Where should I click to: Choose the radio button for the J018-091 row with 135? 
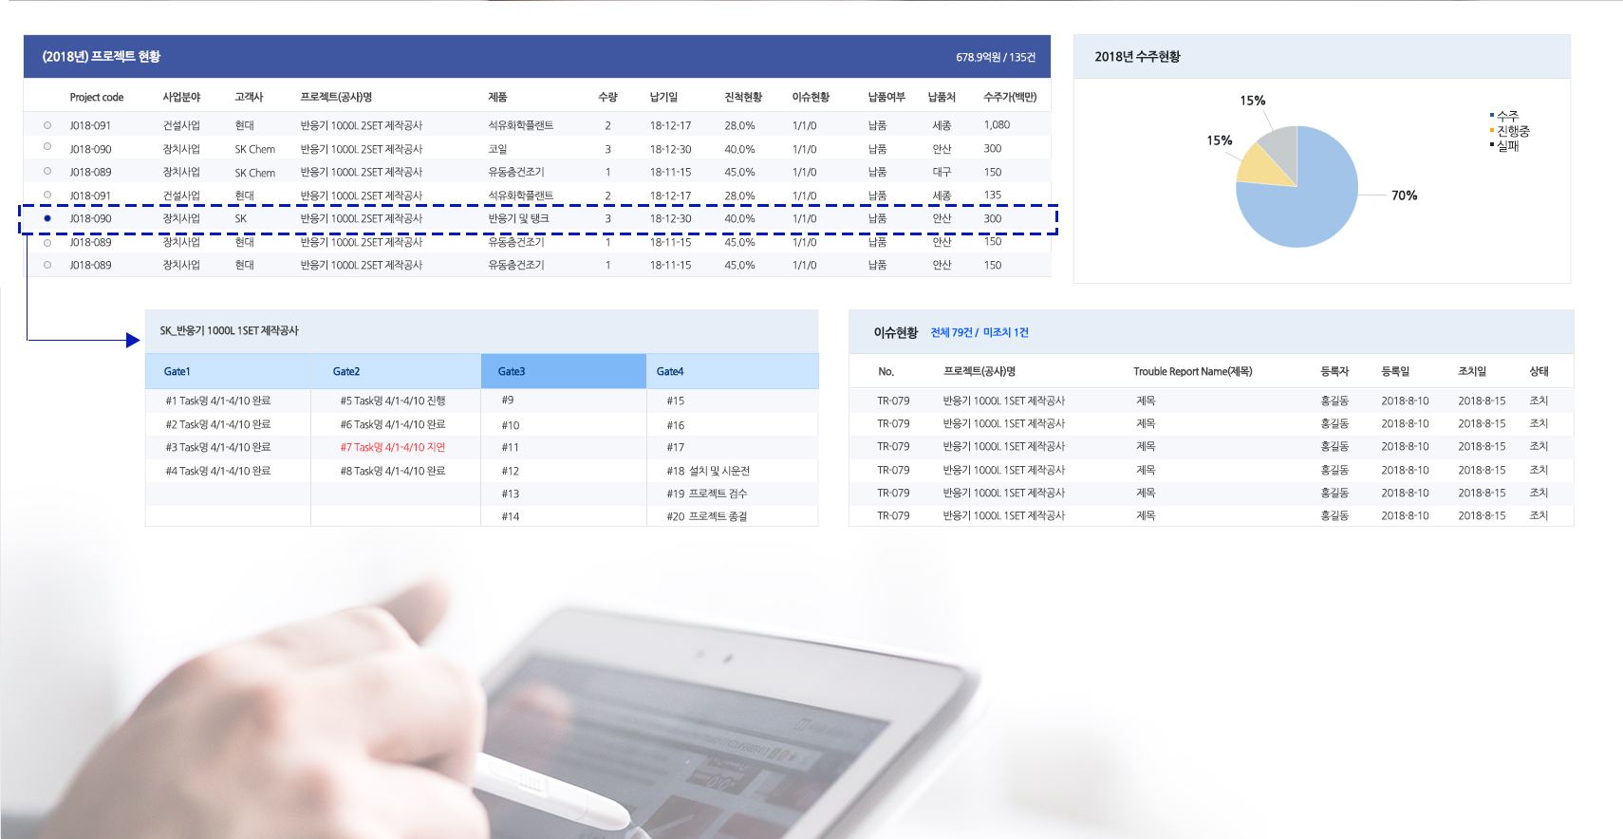coord(47,195)
